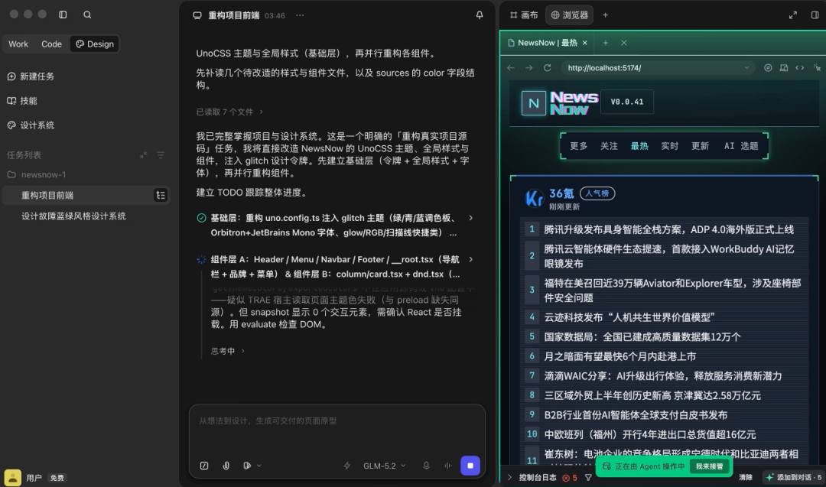This screenshot has height=487, width=826.
Task: Toggle the left sidebar panel icon
Action: pyautogui.click(x=63, y=15)
